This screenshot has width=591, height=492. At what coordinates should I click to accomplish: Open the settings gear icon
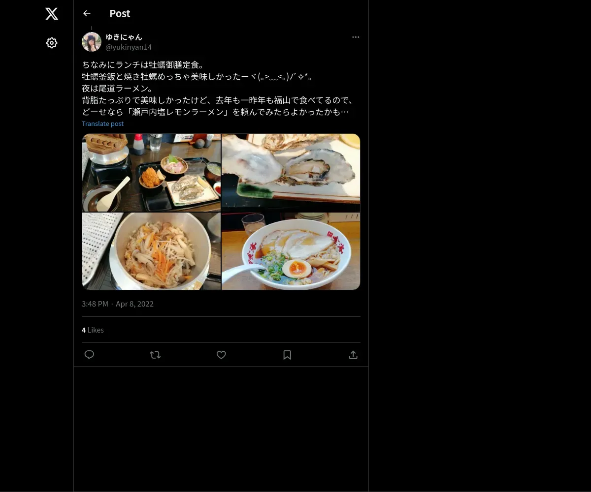(x=52, y=43)
